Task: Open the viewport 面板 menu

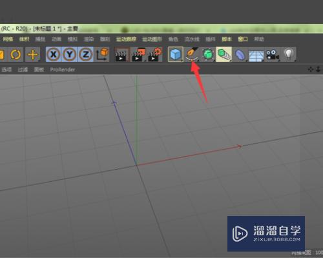Action: pyautogui.click(x=39, y=70)
